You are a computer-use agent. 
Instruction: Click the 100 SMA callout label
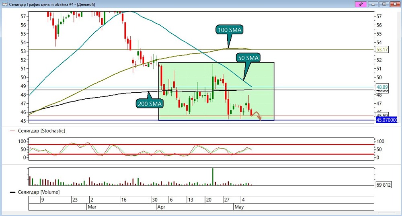[230, 30]
